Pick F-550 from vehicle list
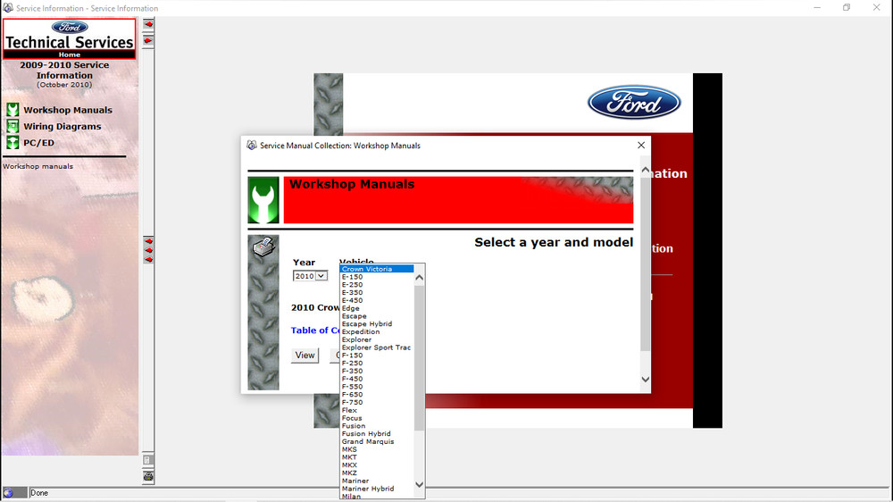This screenshot has width=893, height=502. point(377,387)
